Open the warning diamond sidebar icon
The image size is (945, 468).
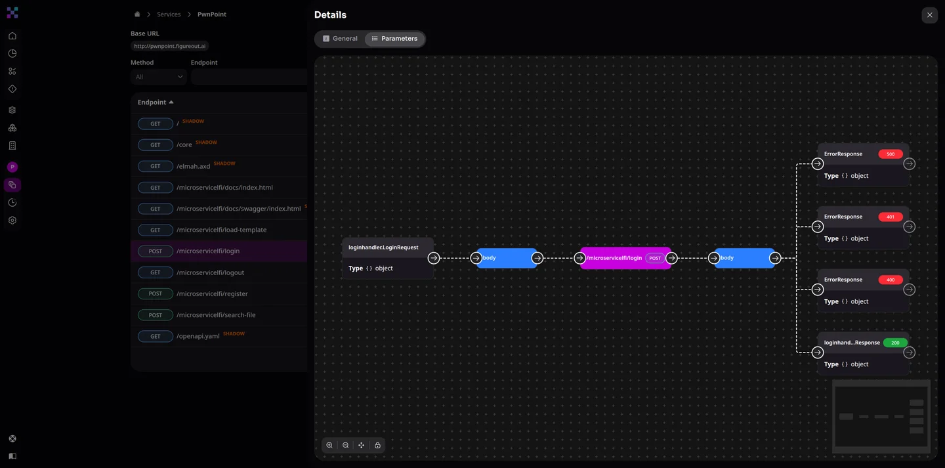(12, 89)
